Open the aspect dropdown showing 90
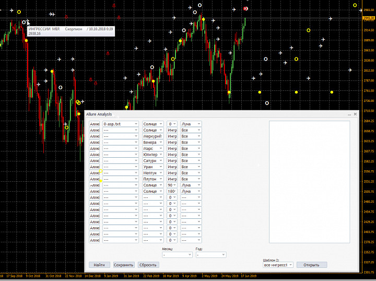This screenshot has width=376, height=281. (x=172, y=185)
